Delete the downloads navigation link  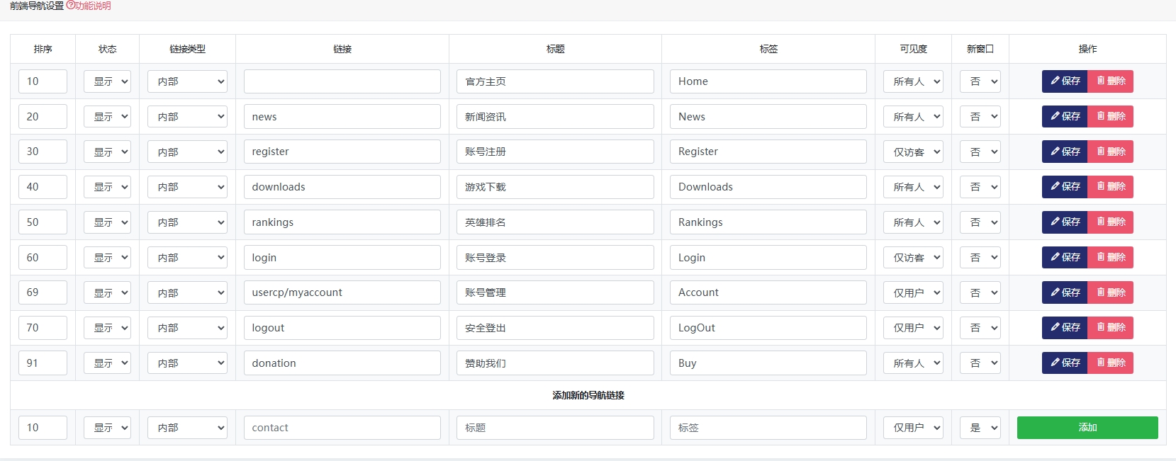[1111, 187]
